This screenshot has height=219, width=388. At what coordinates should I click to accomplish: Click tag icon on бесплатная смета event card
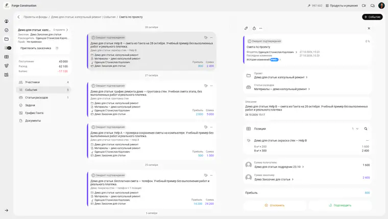point(206,175)
